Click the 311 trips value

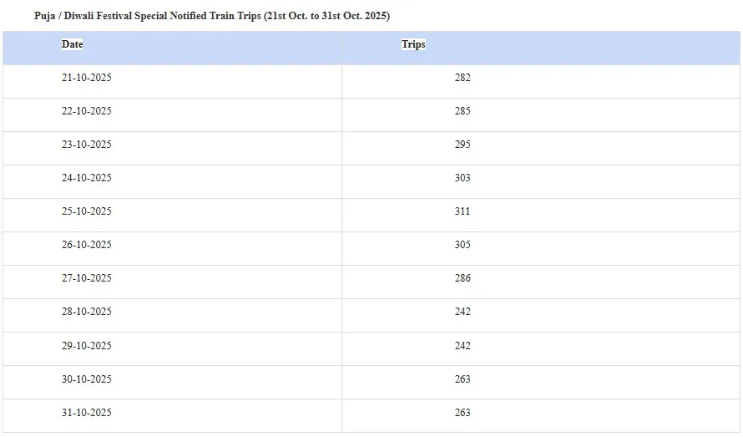pos(462,211)
